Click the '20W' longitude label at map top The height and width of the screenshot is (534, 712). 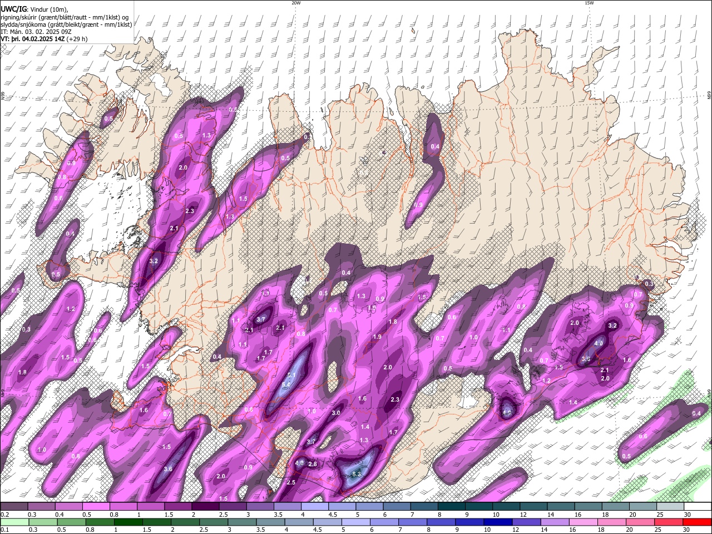coord(296,3)
